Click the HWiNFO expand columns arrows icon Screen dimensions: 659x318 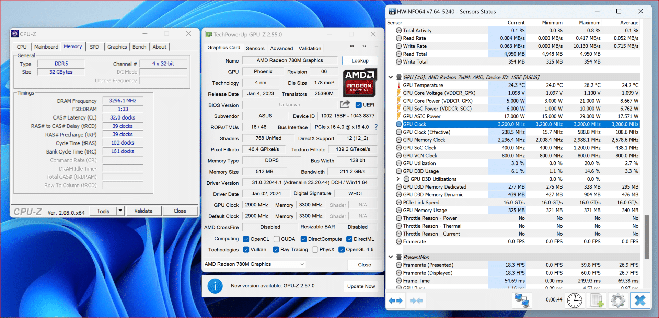(395, 301)
